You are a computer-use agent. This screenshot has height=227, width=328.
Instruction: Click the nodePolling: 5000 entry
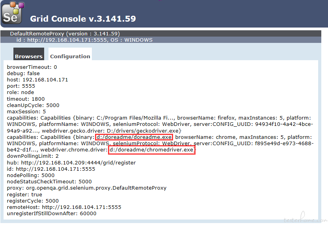pyautogui.click(x=31, y=175)
